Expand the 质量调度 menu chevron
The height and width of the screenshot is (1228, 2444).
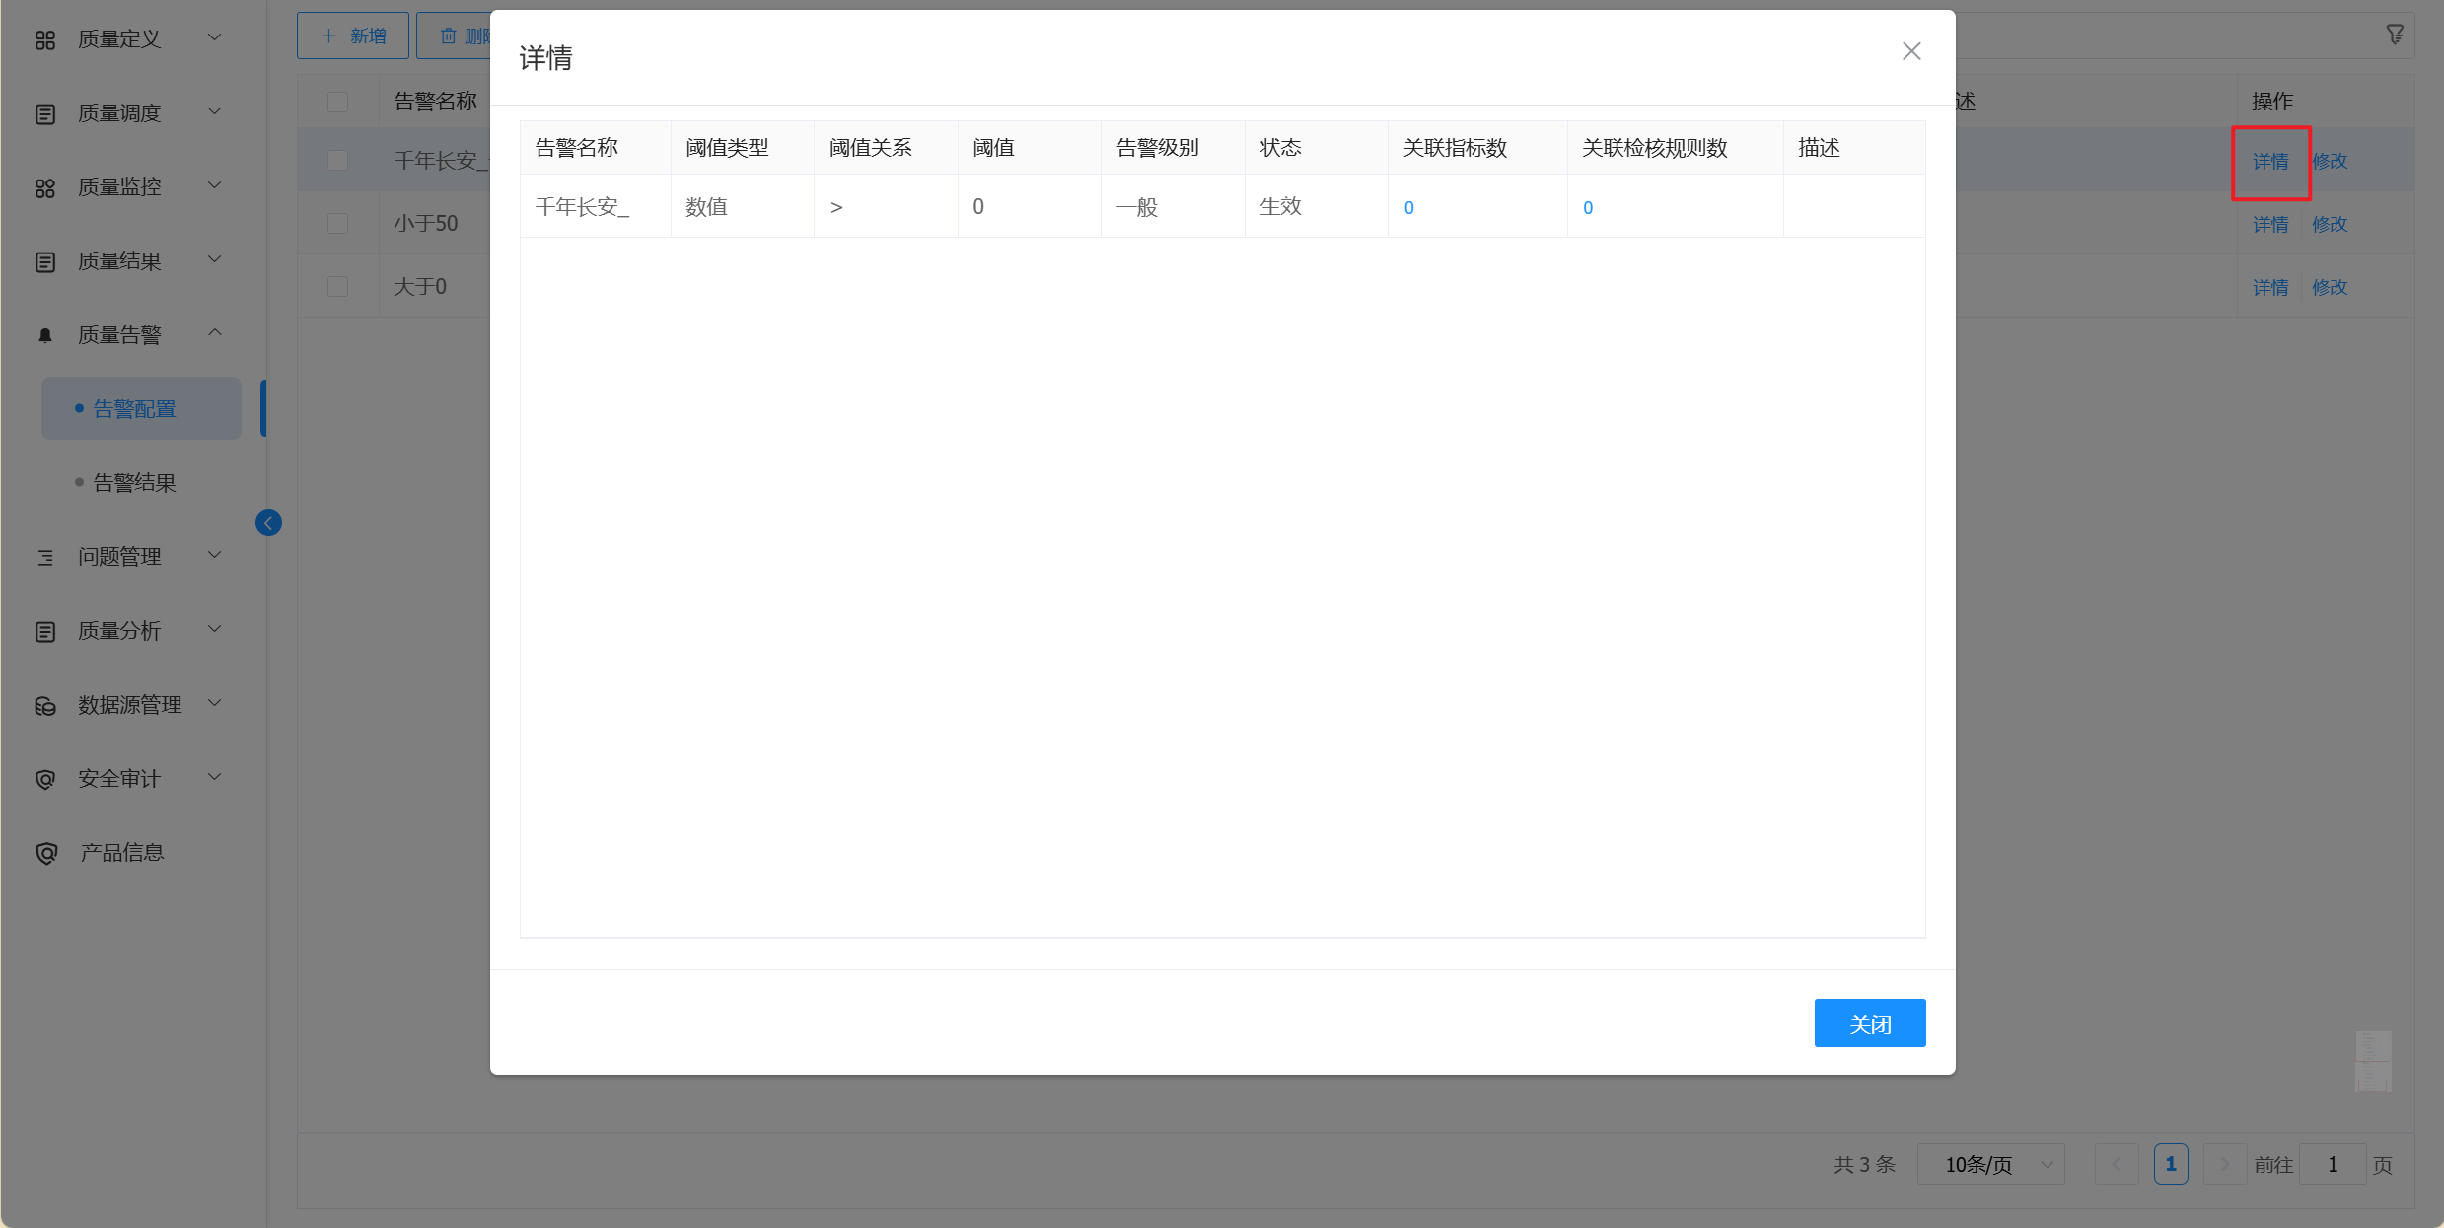coord(214,112)
